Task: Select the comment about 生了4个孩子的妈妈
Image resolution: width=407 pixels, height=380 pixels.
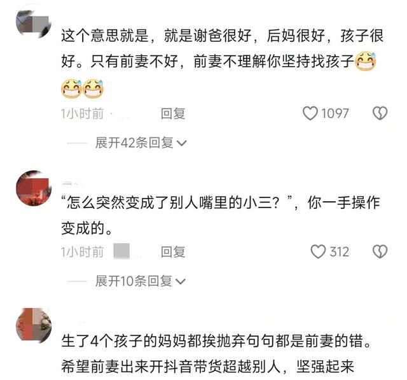Action: point(216,354)
